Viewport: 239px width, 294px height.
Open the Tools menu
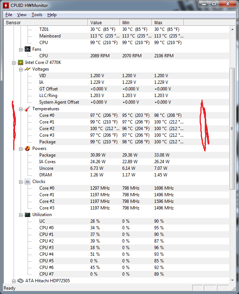click(37, 15)
